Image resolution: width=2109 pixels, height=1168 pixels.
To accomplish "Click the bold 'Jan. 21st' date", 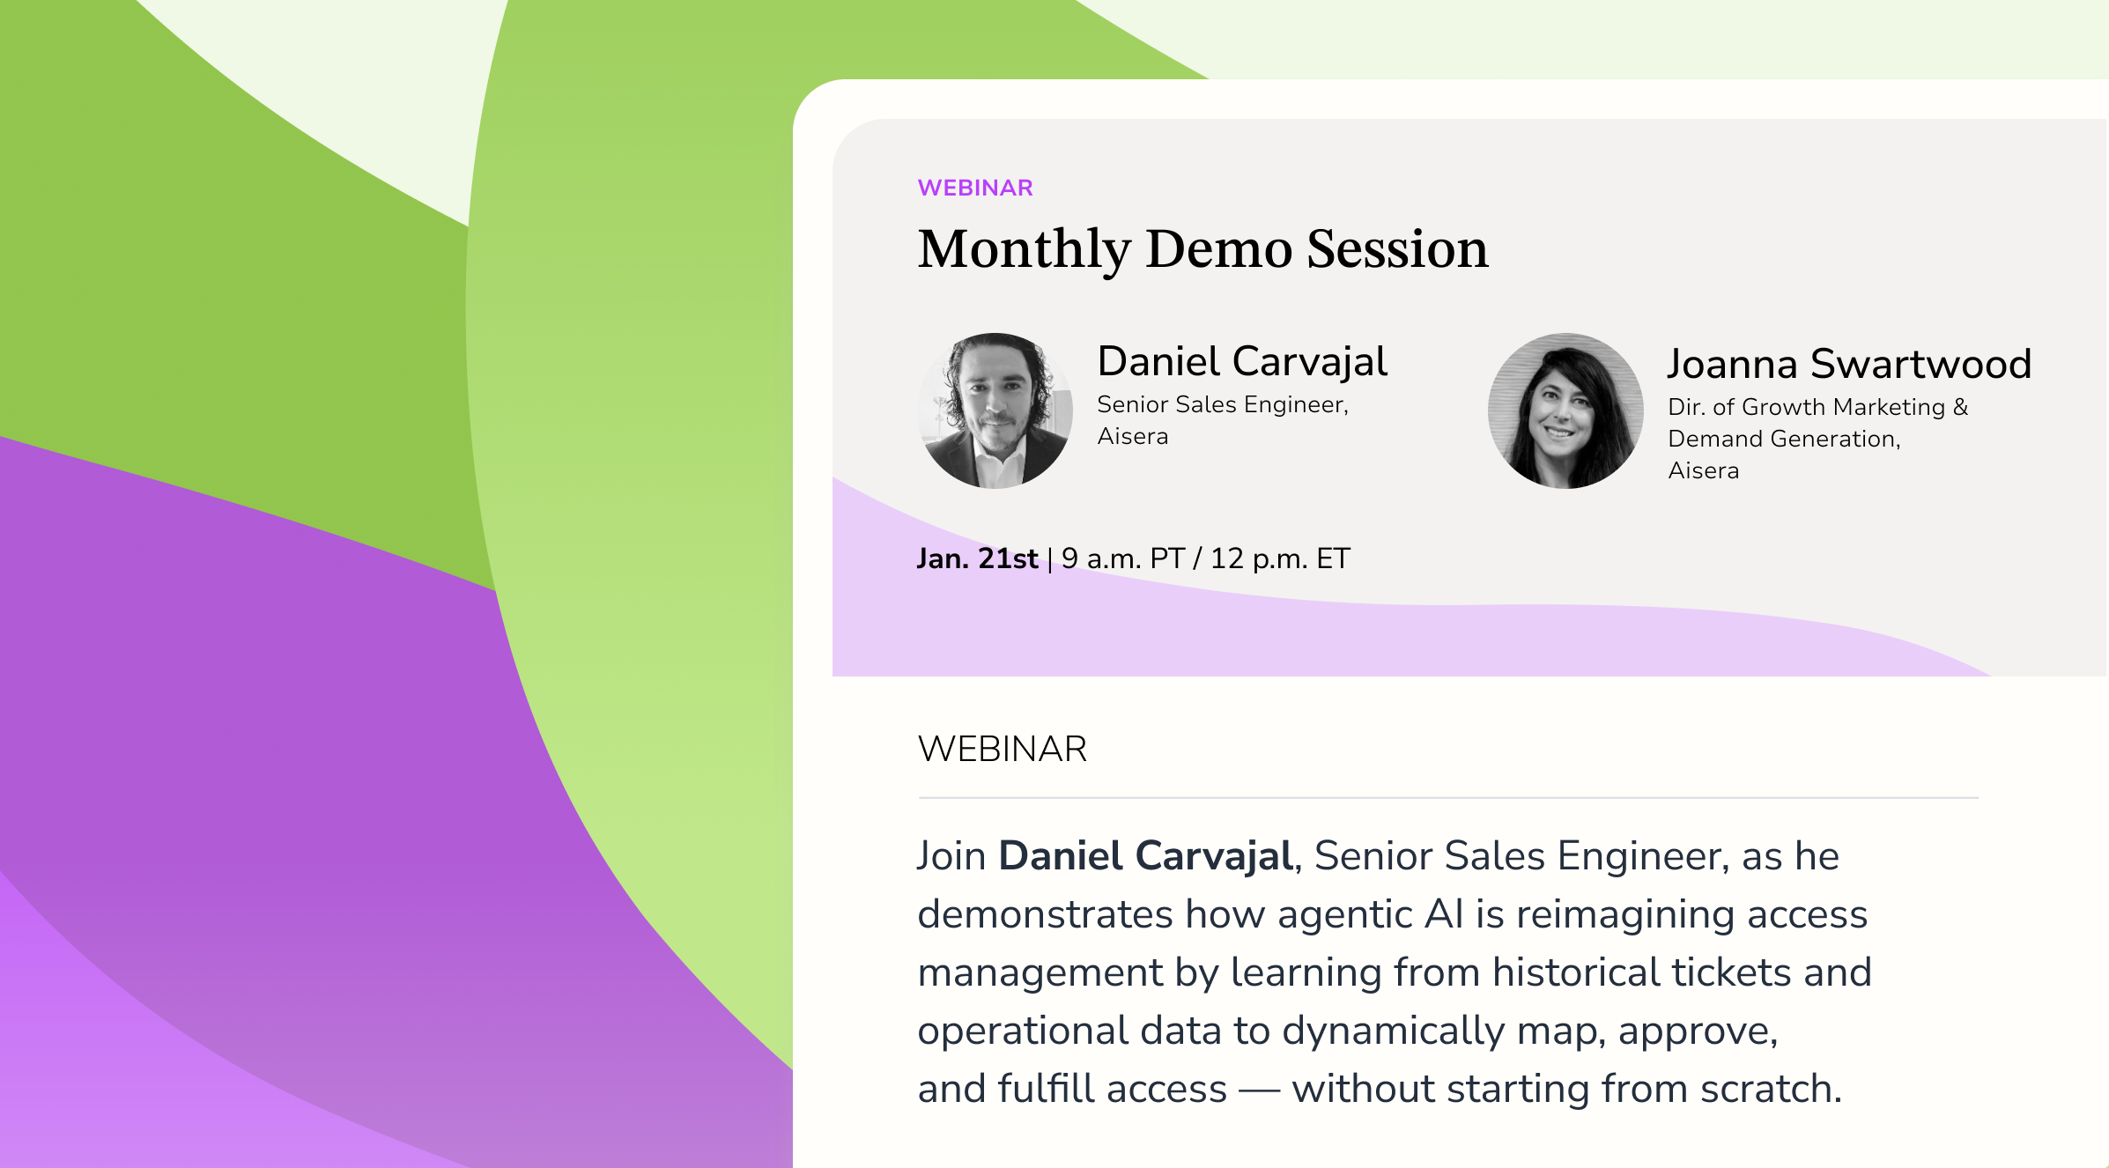I will click(x=977, y=558).
